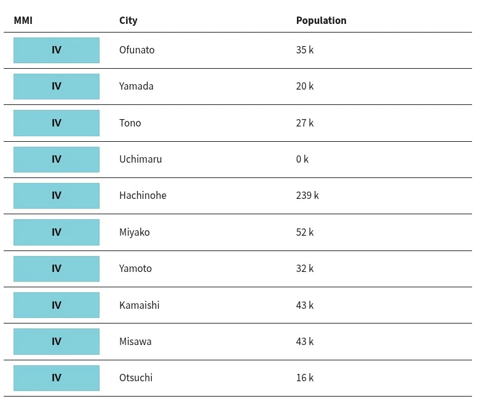The image size is (477, 407).
Task: Click the MMI column header
Action: coord(23,20)
